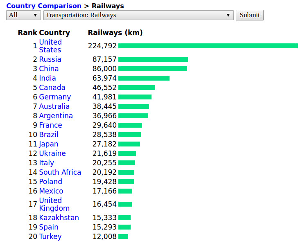301x241 pixels.
Task: Click the value 21,619 for Ukraine
Action: coord(104,153)
